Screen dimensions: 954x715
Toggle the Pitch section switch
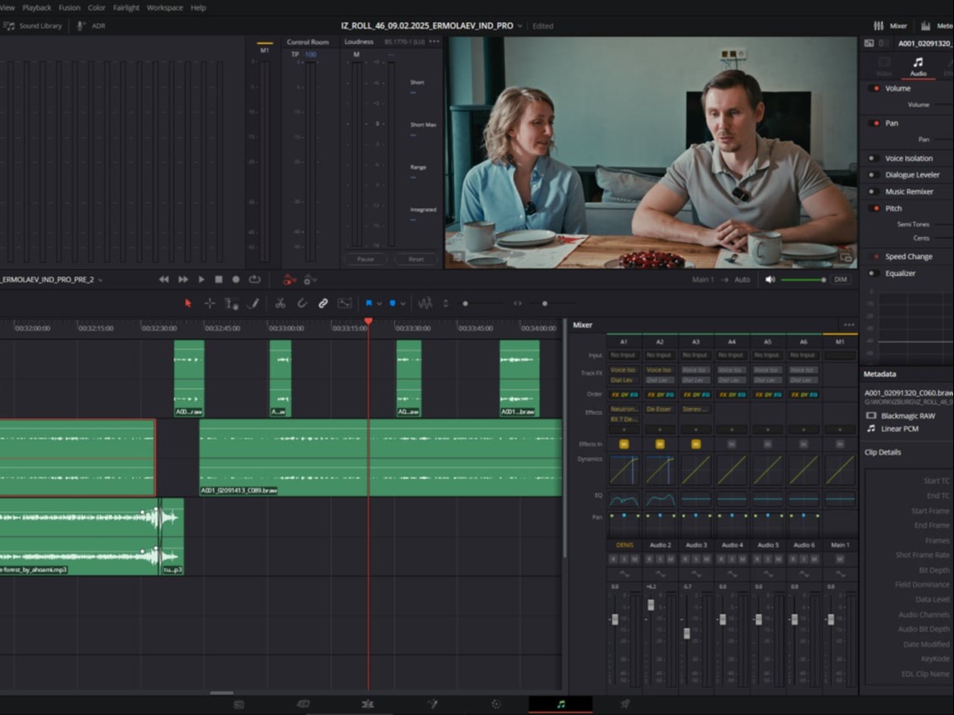pos(876,208)
